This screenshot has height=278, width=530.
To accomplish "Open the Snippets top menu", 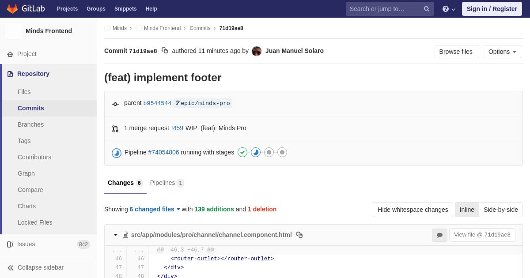I will click(125, 9).
